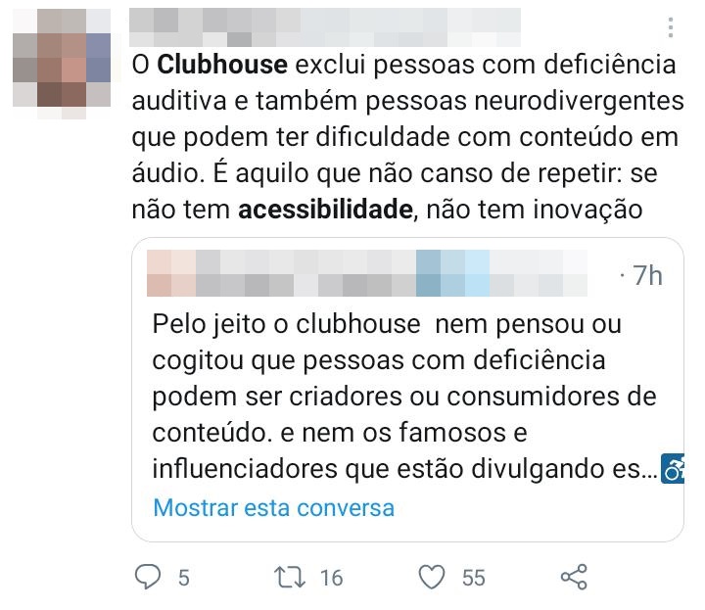This screenshot has width=705, height=610.
Task: Tap the retweet arrows icon
Action: (290, 577)
